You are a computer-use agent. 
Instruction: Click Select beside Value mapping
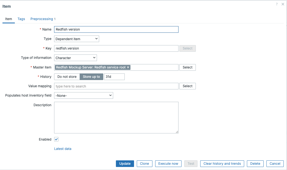point(187,86)
